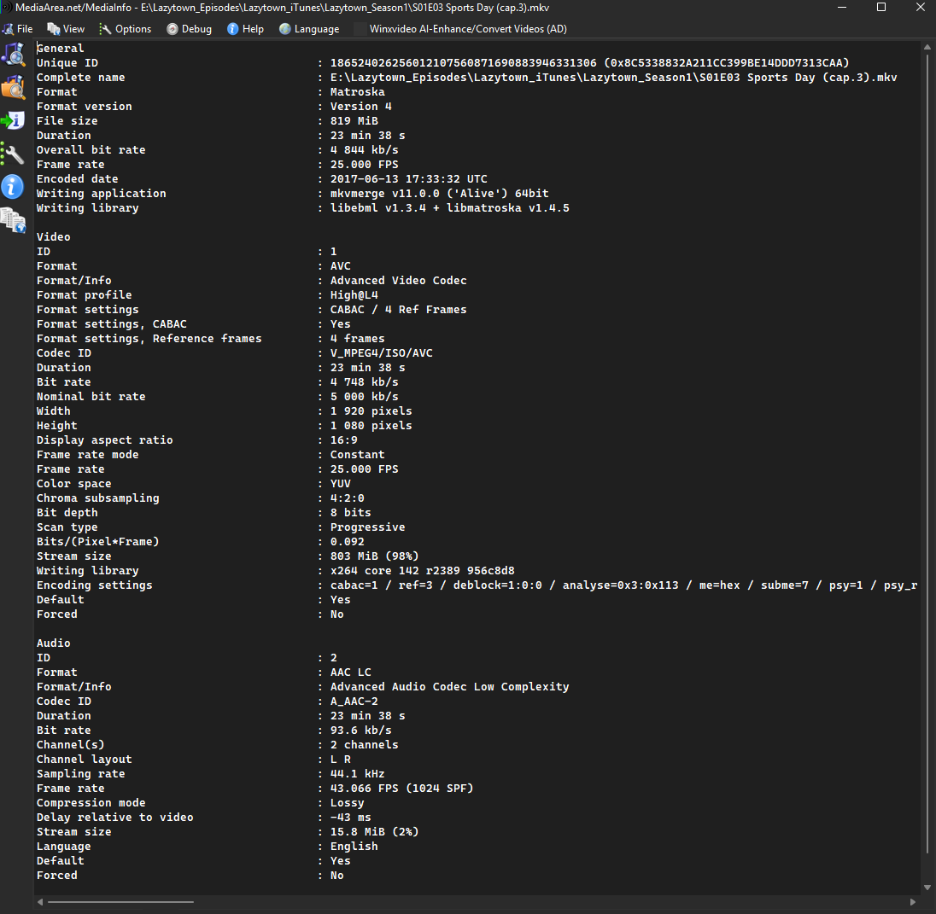
Task: Click the 'AVC' format value
Action: point(340,266)
